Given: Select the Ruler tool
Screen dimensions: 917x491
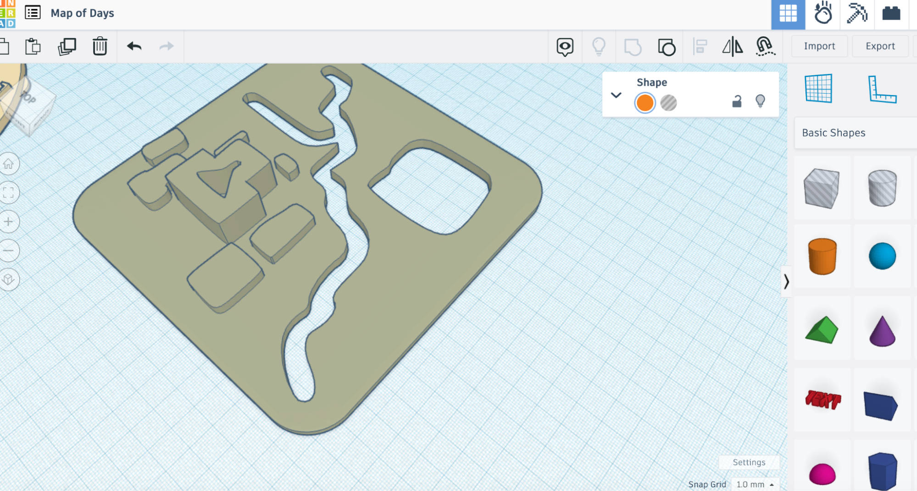Looking at the screenshot, I should click(x=882, y=89).
